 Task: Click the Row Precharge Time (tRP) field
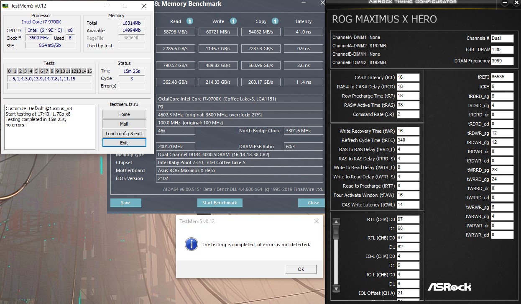coord(408,96)
